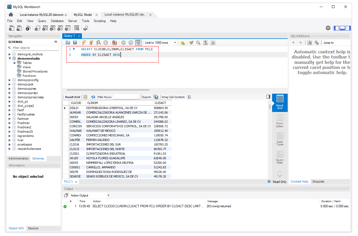Open the Field Types view
The height and width of the screenshot is (236, 358).
click(280, 139)
